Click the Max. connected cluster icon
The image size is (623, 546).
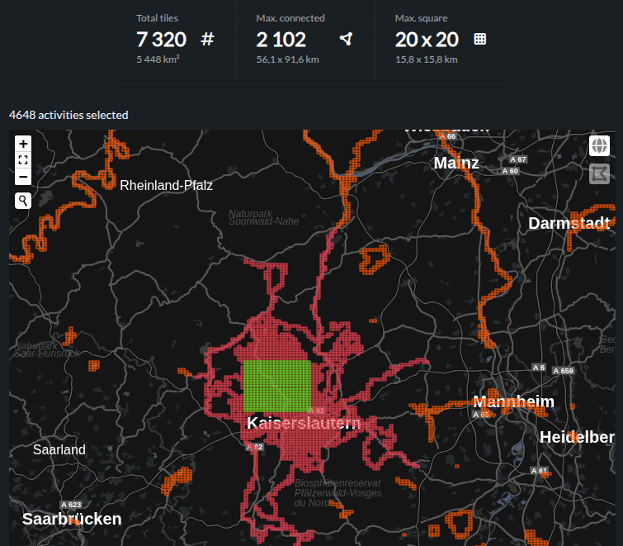tap(346, 39)
